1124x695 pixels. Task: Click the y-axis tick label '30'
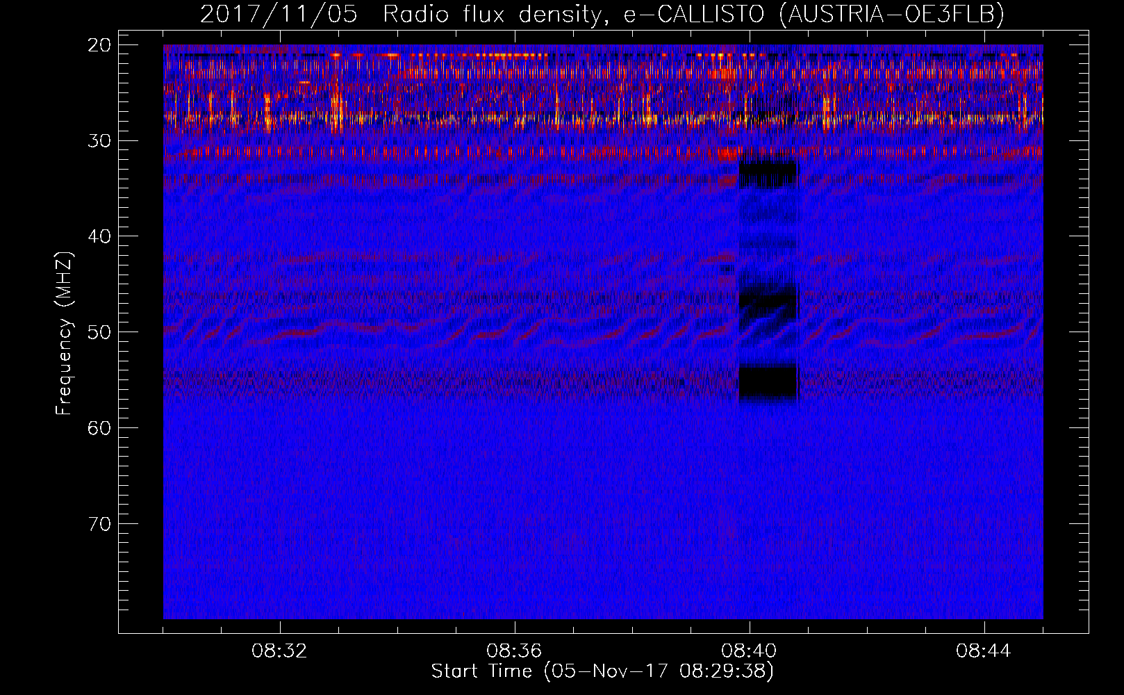click(x=100, y=140)
